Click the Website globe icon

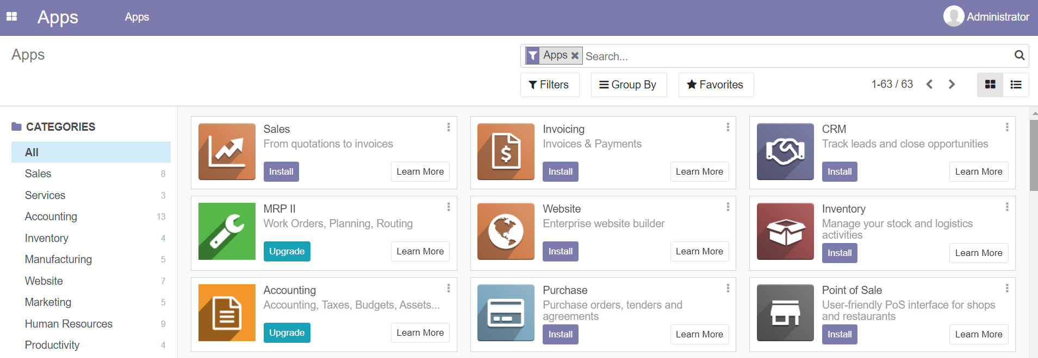[x=505, y=231]
